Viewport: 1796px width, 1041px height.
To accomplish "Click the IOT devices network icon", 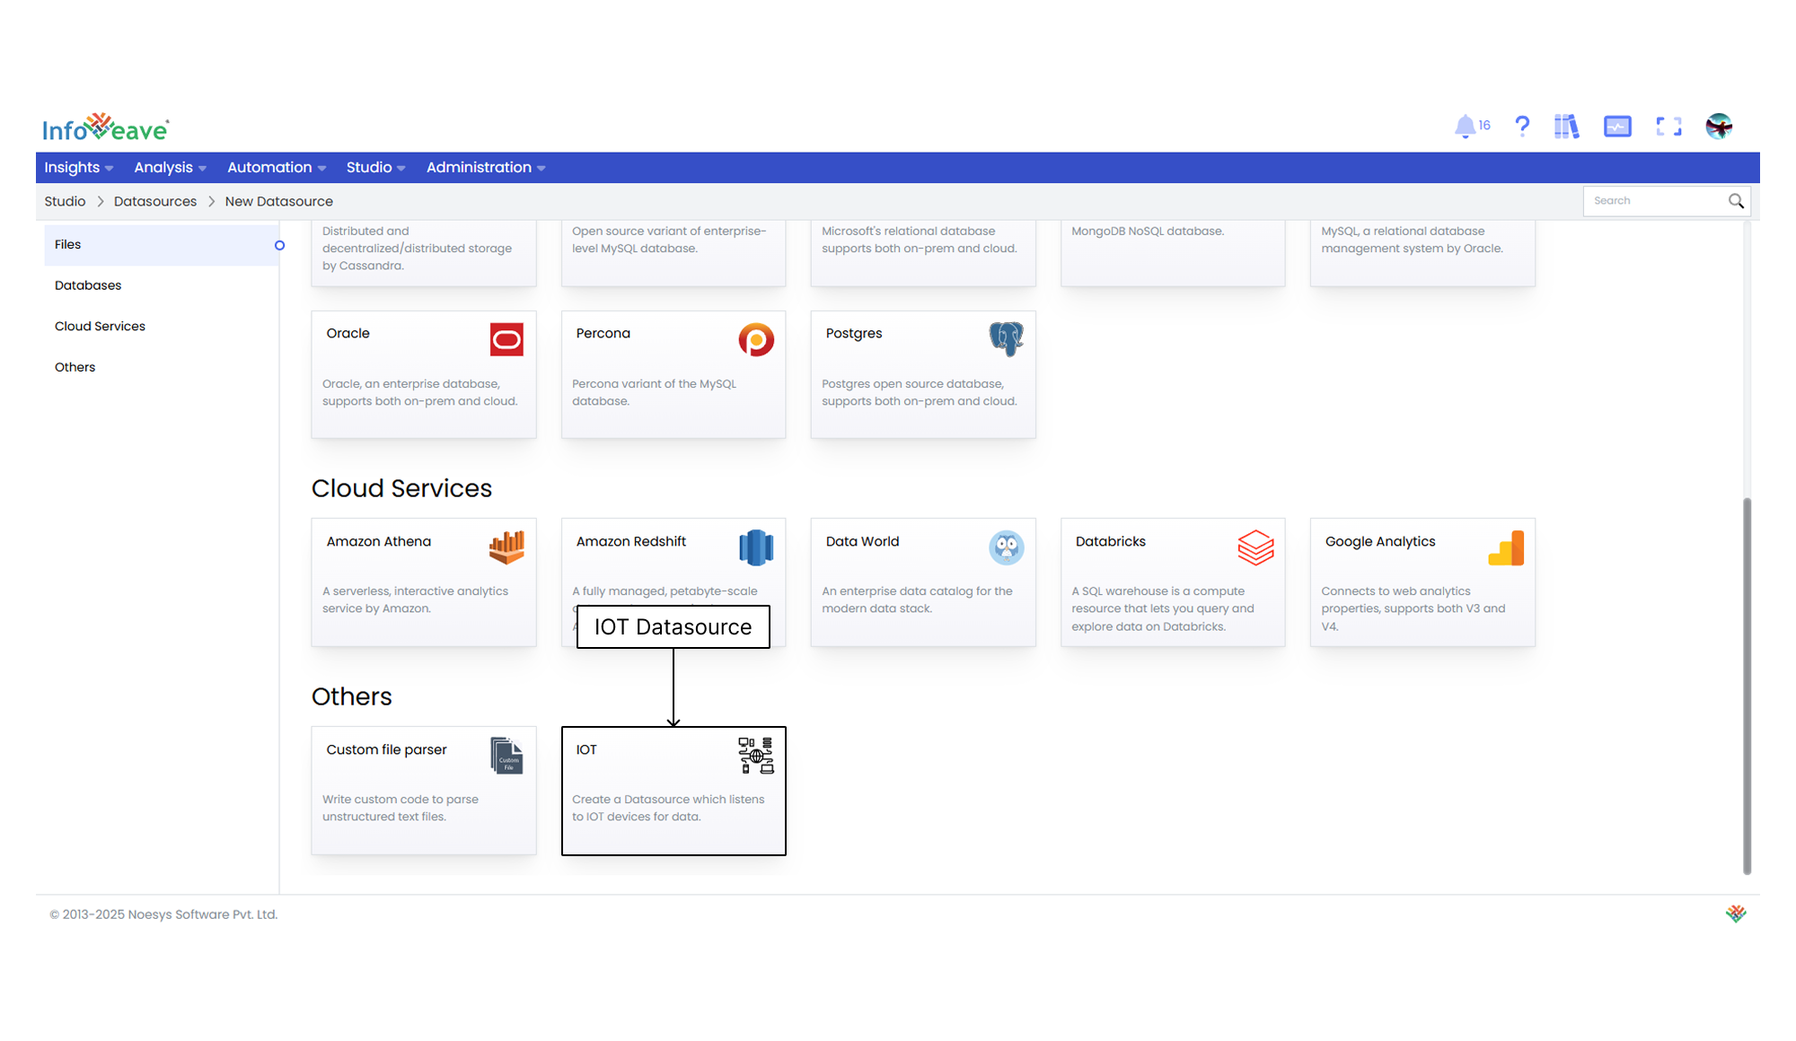I will tap(756, 756).
